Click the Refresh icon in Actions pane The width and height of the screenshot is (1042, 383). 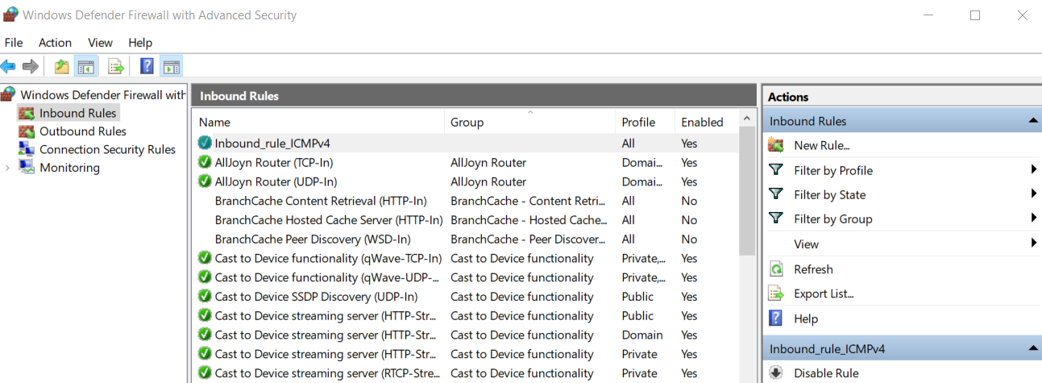click(776, 269)
